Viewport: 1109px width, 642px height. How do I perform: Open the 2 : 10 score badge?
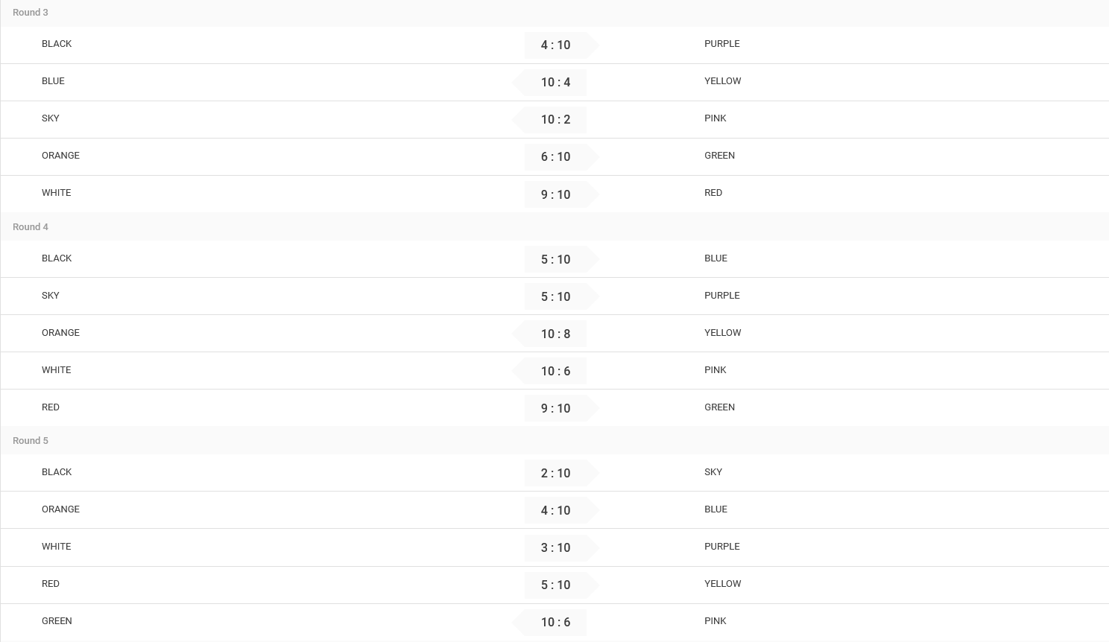(556, 473)
